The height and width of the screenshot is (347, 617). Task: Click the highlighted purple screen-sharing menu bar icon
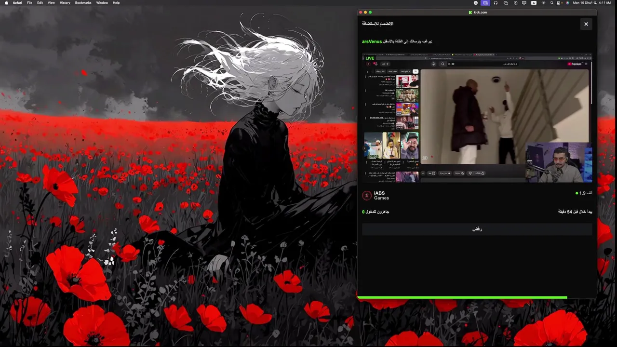point(485,2)
